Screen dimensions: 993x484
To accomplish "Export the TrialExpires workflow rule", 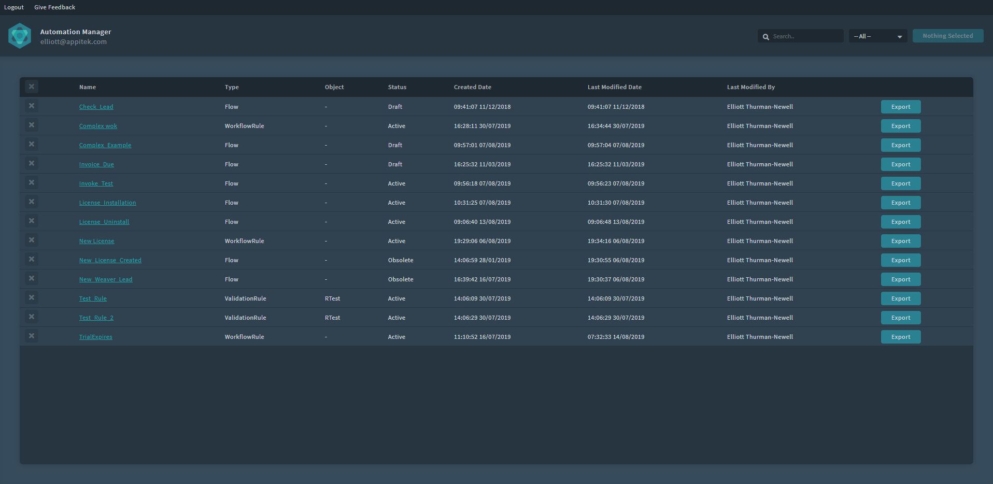I will [901, 337].
